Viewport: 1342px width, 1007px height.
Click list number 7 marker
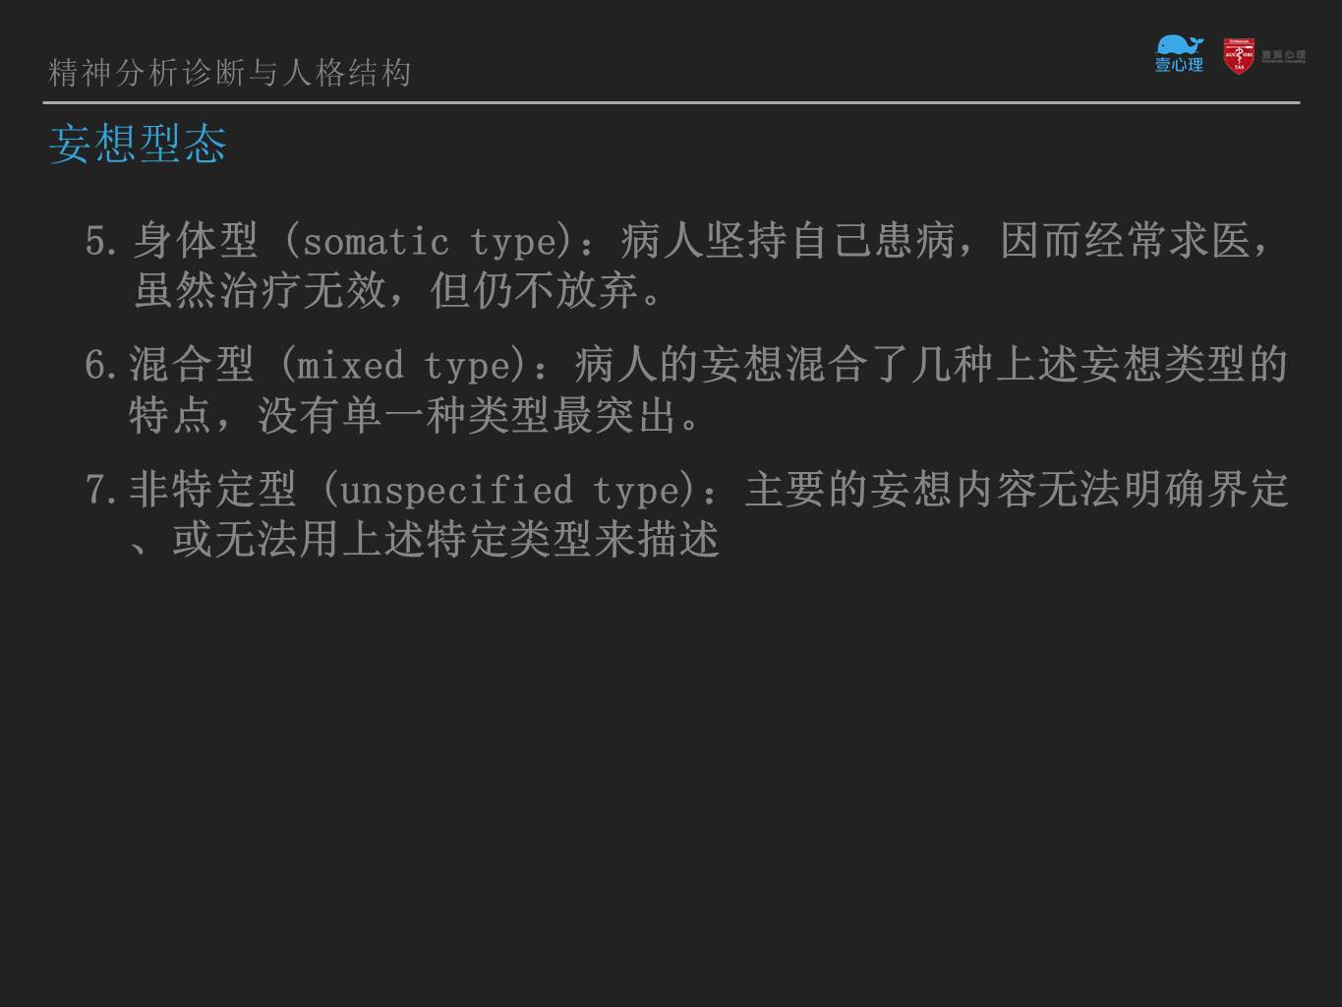(102, 490)
